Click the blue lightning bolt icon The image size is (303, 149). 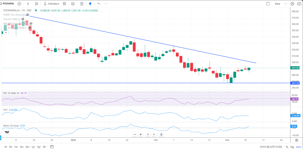(x=90, y=4)
